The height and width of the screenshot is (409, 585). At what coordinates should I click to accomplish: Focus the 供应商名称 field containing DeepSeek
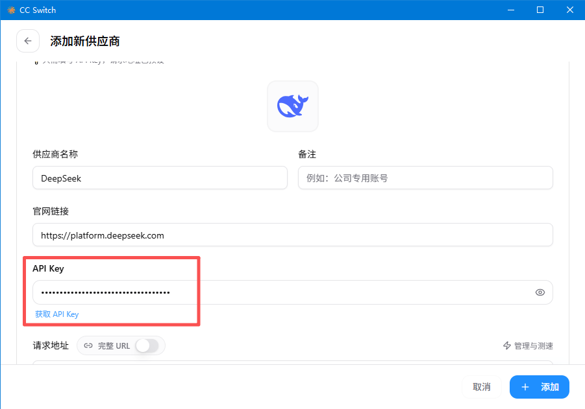(x=160, y=178)
